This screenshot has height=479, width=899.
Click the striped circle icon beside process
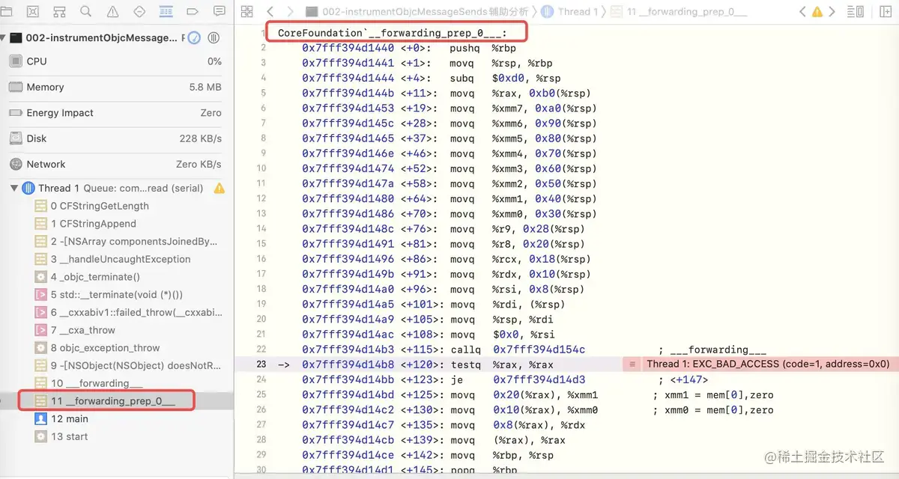[x=214, y=38]
